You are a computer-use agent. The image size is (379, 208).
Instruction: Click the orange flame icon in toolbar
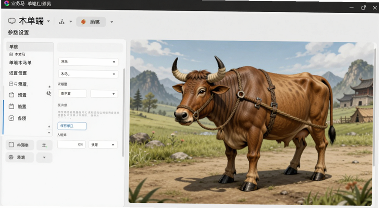83,22
